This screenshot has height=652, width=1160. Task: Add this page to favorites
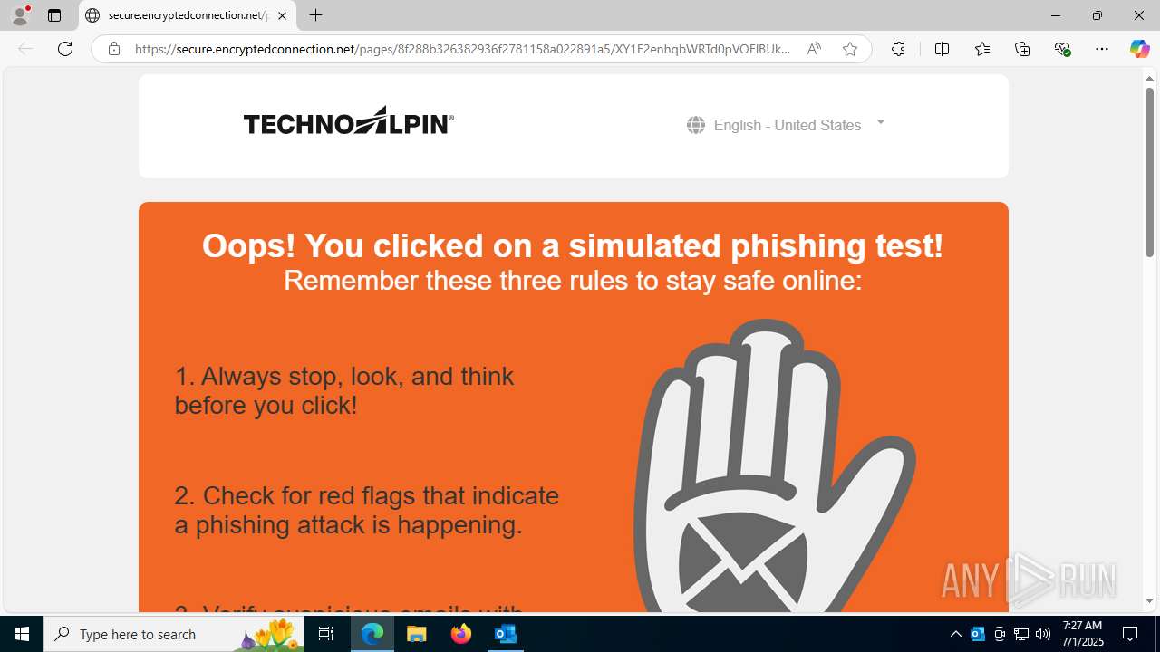tap(850, 49)
